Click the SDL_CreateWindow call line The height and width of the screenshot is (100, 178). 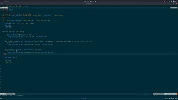click(x=48, y=41)
